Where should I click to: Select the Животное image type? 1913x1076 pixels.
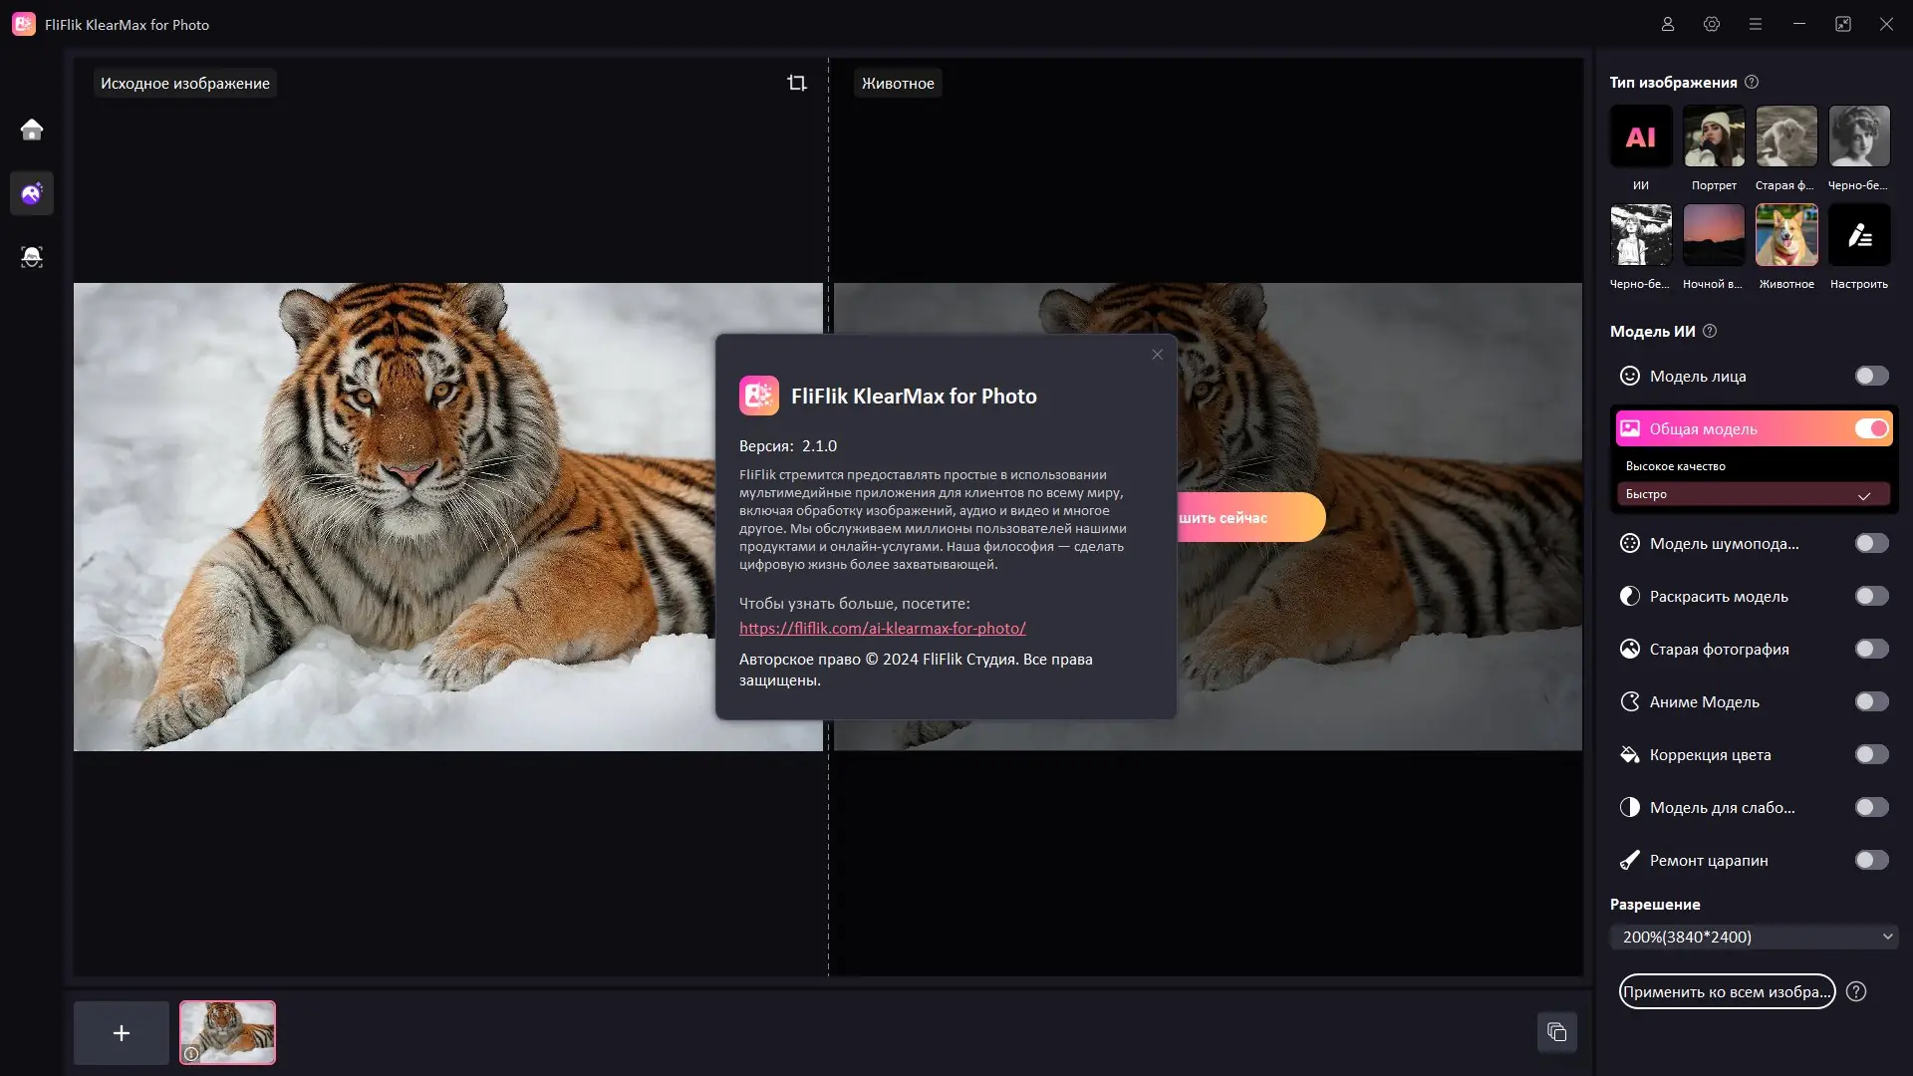coord(1786,236)
